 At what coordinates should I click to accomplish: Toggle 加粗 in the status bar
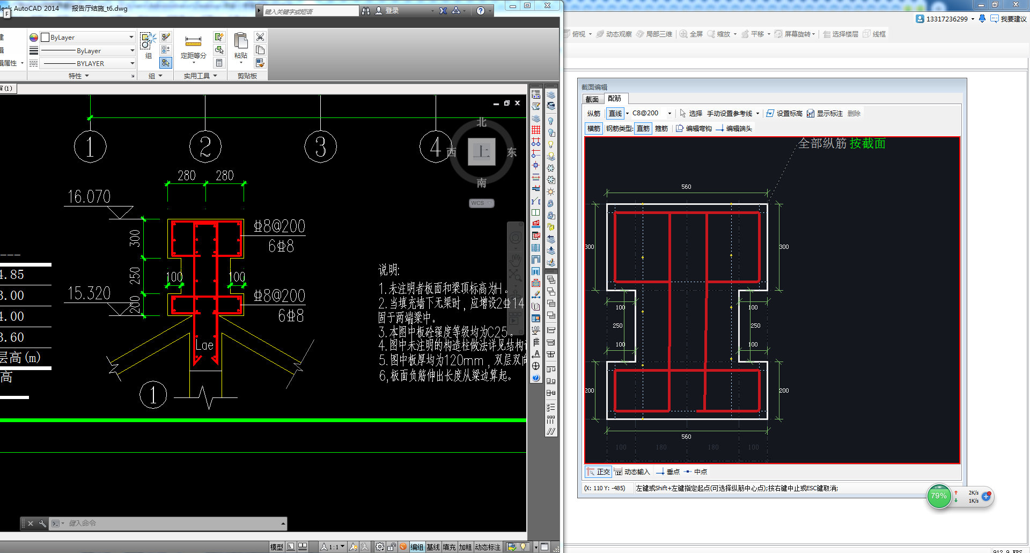pyautogui.click(x=465, y=547)
